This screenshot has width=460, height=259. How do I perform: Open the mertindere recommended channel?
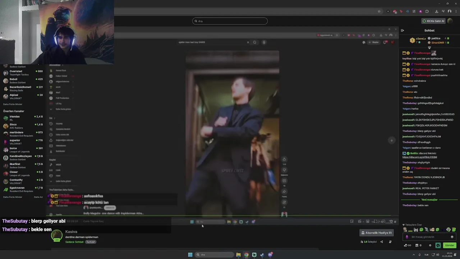pos(23,134)
